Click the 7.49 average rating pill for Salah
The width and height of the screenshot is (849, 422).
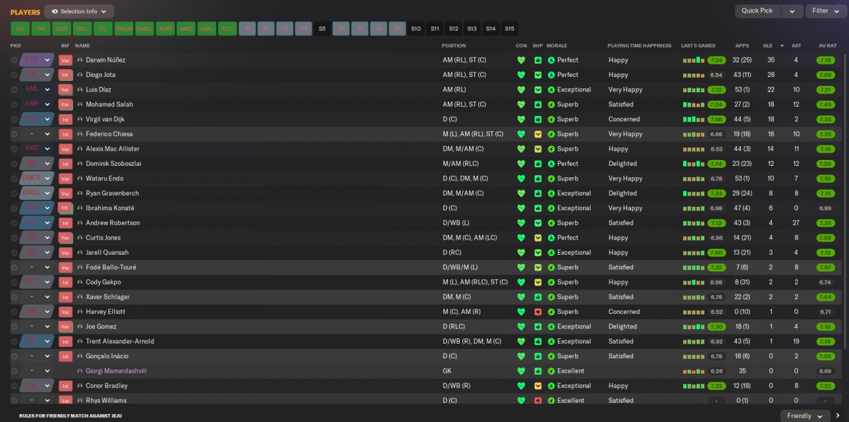pos(825,104)
